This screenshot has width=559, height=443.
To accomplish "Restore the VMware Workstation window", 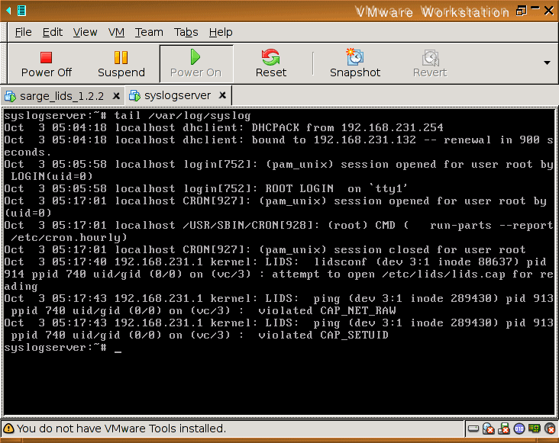I will [522, 11].
